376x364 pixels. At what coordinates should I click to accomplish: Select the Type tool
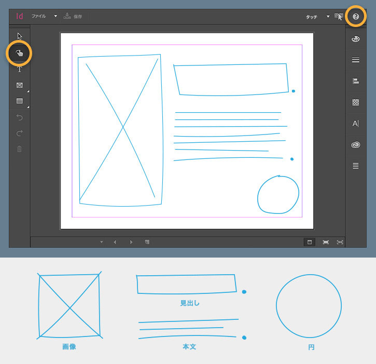click(19, 70)
